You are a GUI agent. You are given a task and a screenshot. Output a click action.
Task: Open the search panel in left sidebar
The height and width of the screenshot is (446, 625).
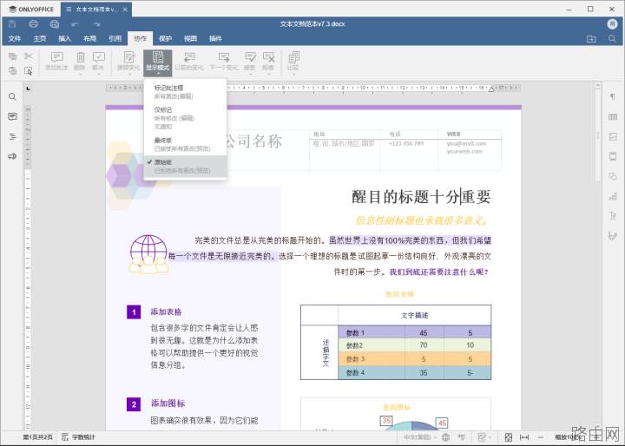[x=12, y=97]
